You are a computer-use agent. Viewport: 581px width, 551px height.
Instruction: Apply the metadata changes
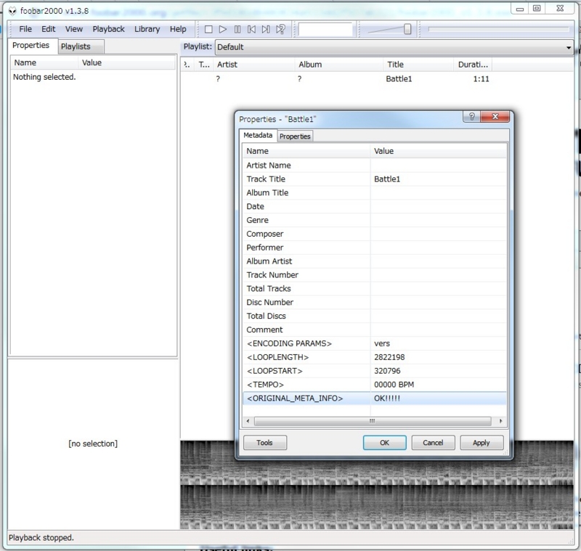click(482, 443)
